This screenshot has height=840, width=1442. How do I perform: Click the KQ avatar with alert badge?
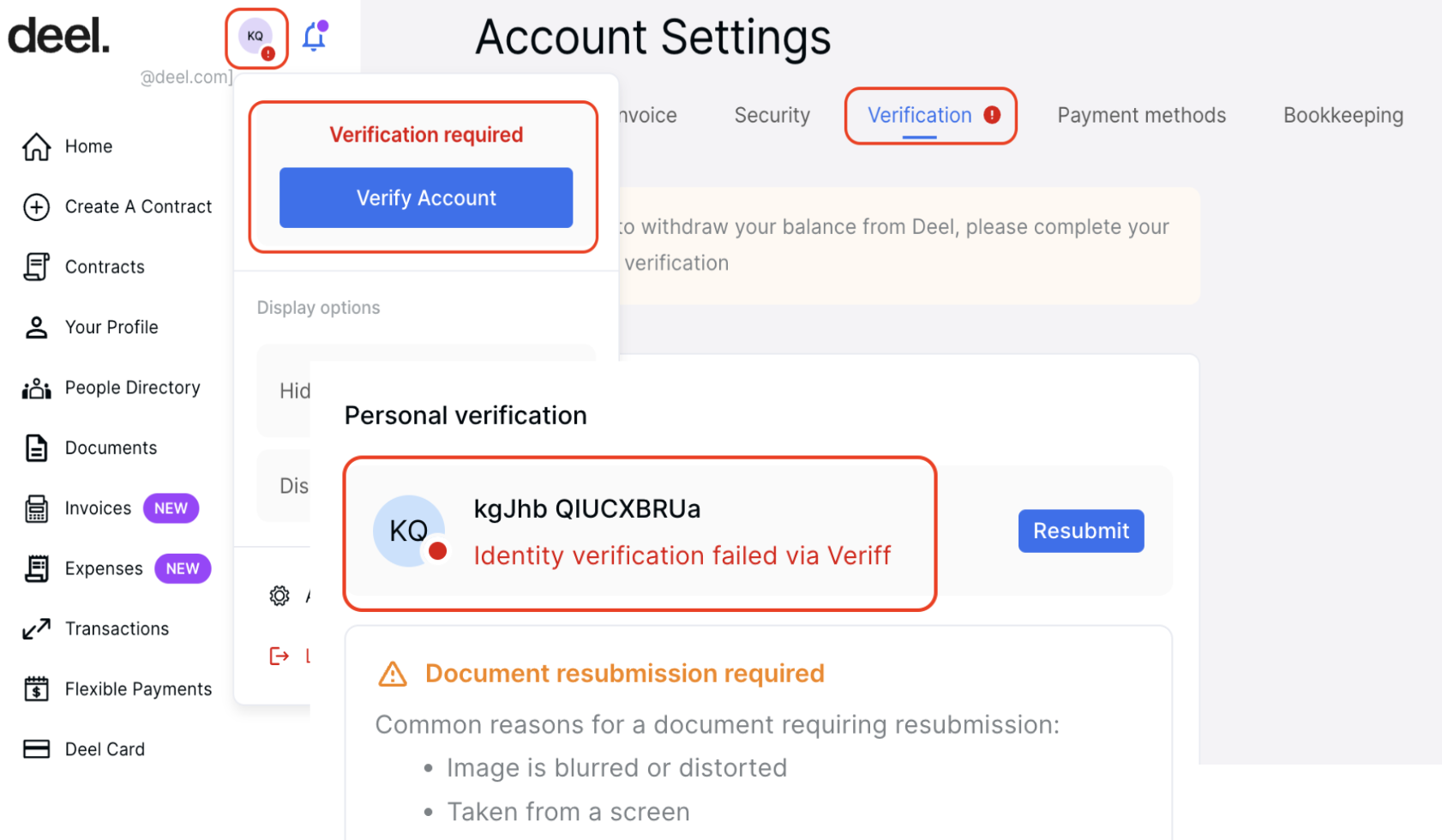255,38
